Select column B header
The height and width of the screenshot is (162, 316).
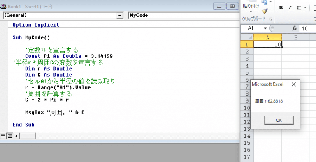[296, 37]
